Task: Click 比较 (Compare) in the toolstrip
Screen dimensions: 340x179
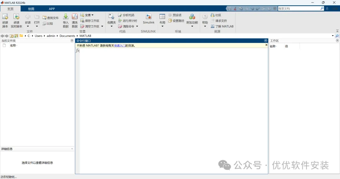Action: tap(48, 23)
